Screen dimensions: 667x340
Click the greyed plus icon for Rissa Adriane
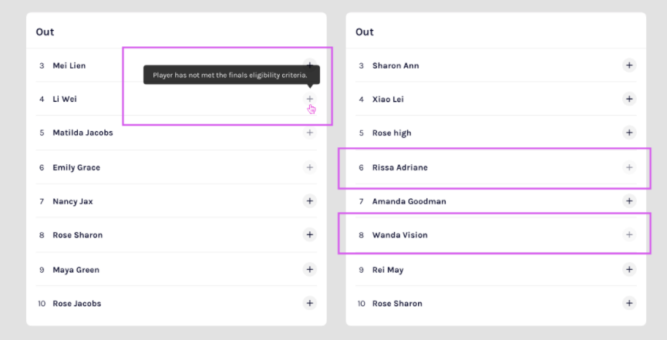629,167
